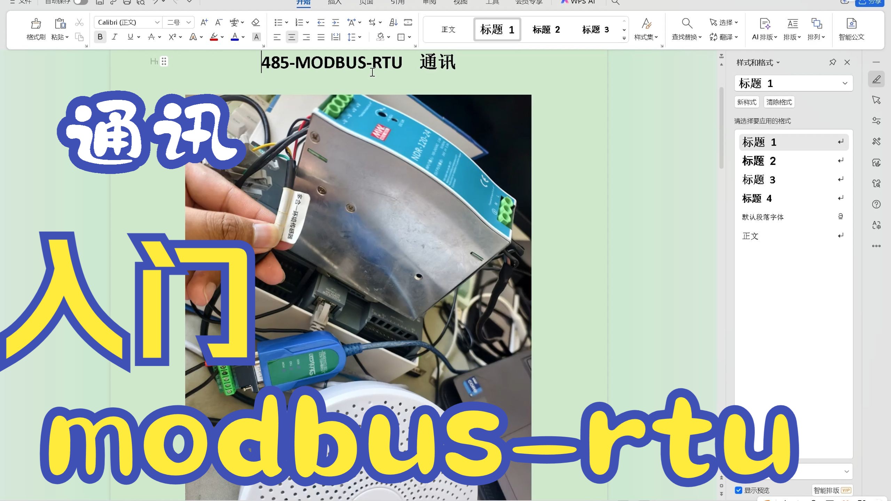891x501 pixels.
Task: Select 标题 4 in style list
Action: [x=794, y=198]
